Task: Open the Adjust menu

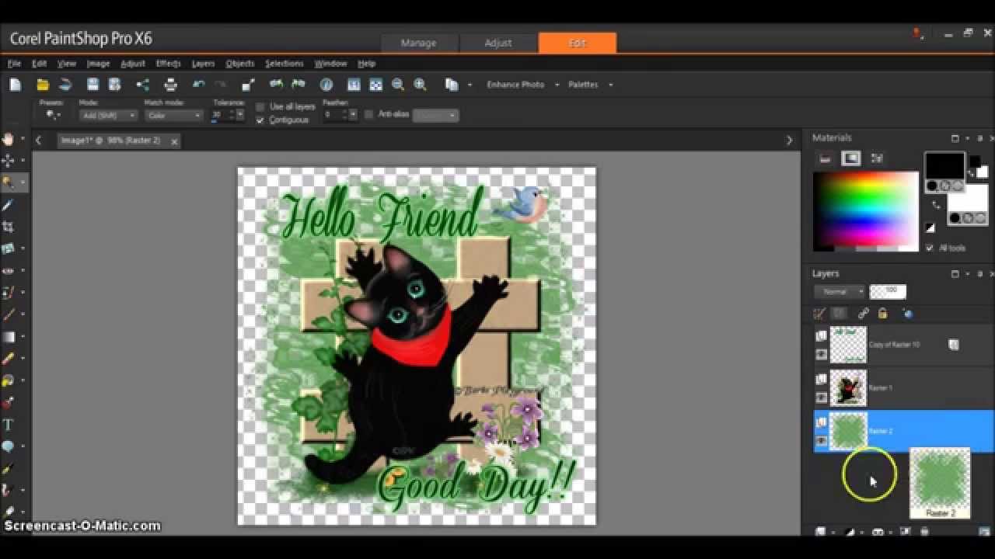Action: (133, 64)
